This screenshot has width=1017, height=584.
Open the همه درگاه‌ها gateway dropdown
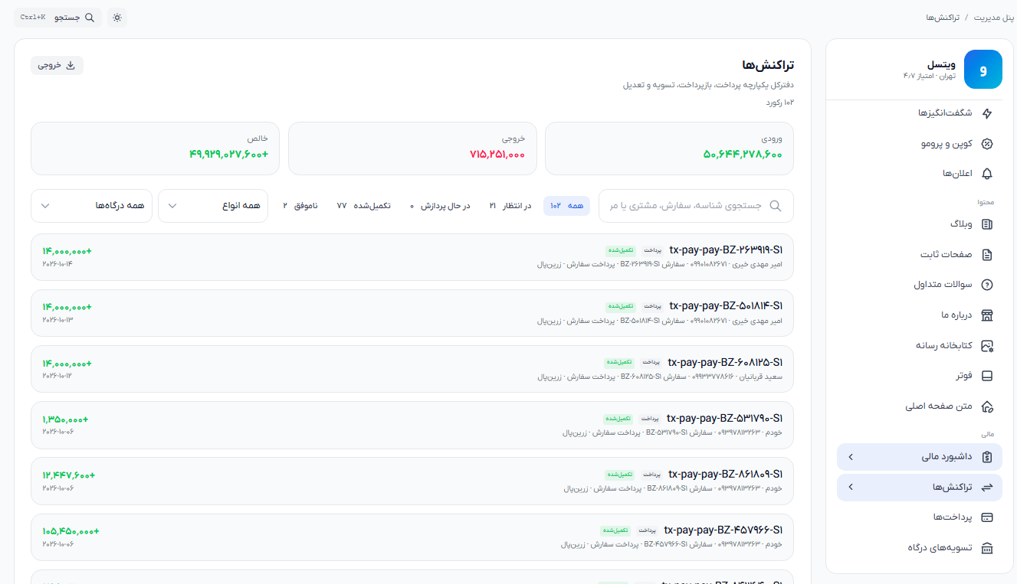[91, 206]
